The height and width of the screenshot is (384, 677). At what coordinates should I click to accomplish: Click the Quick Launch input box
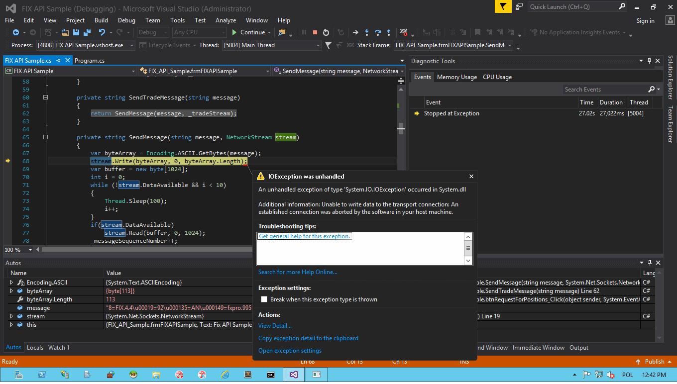tap(572, 6)
